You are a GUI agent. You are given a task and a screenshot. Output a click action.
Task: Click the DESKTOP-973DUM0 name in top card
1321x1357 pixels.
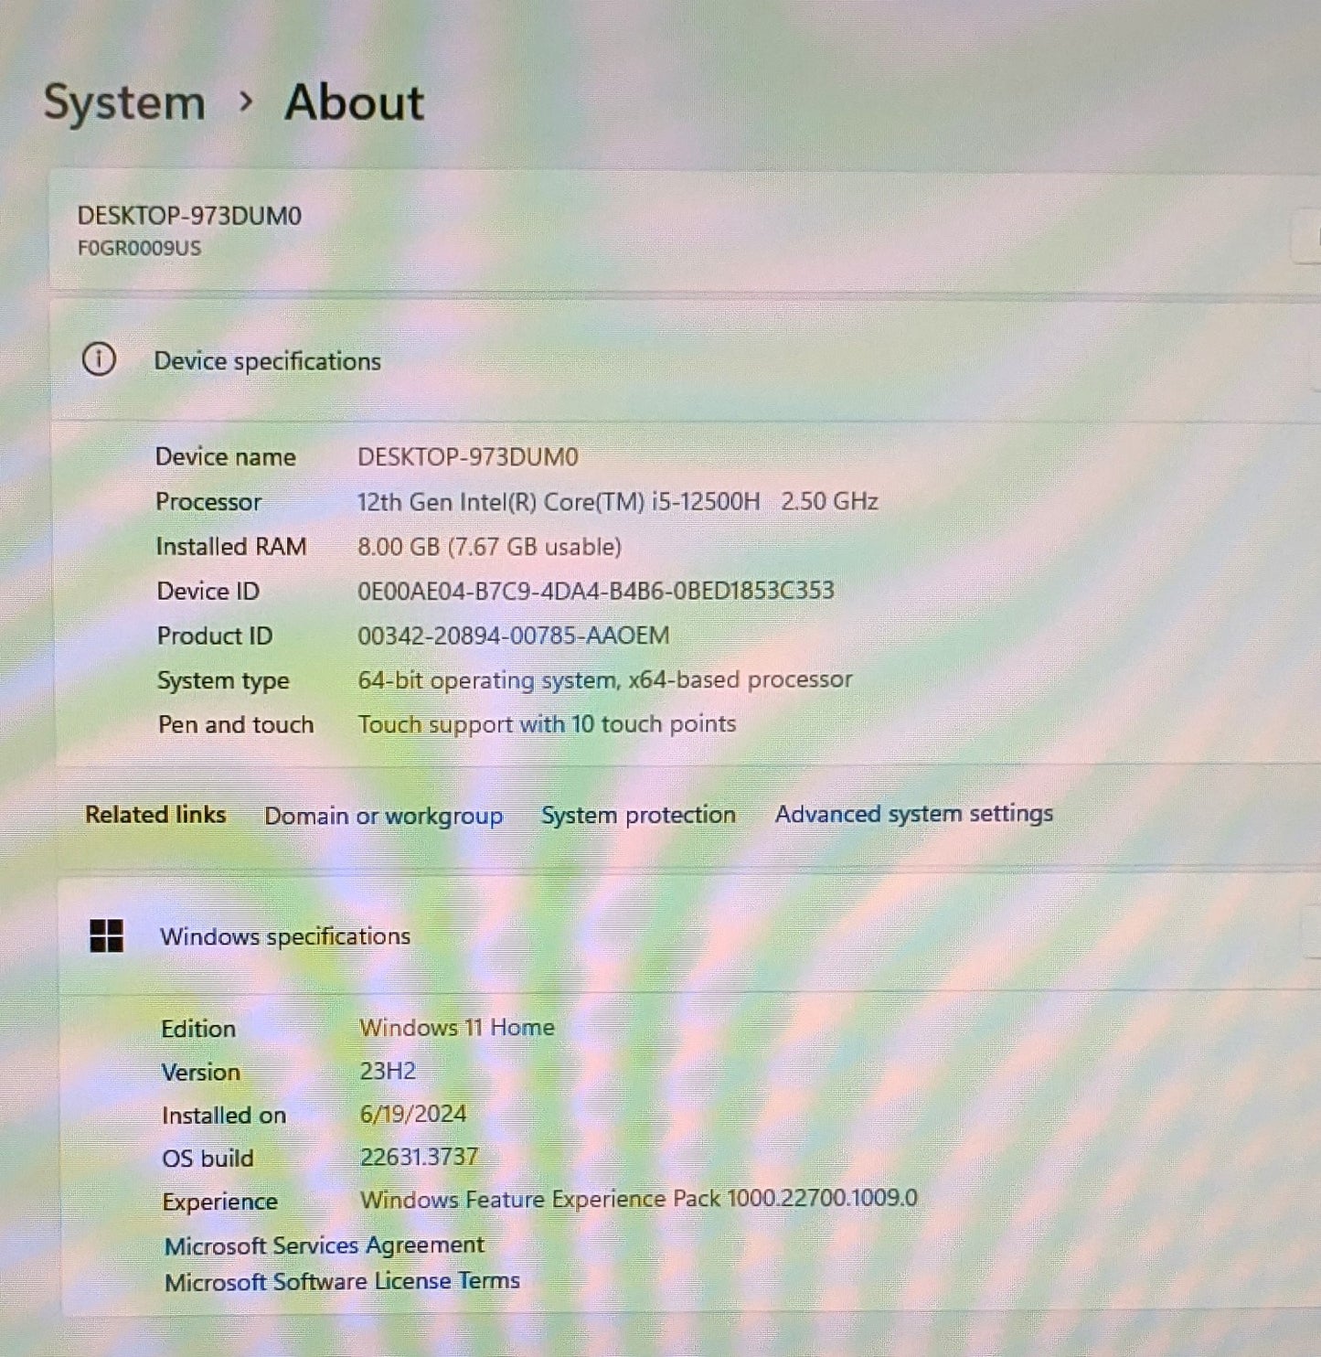tap(189, 216)
